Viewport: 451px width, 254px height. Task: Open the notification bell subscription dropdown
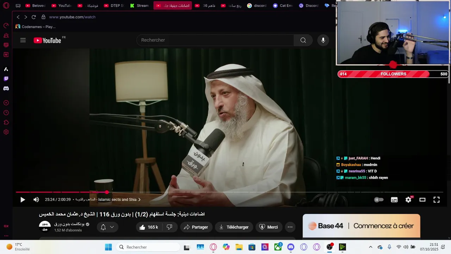tap(107, 227)
